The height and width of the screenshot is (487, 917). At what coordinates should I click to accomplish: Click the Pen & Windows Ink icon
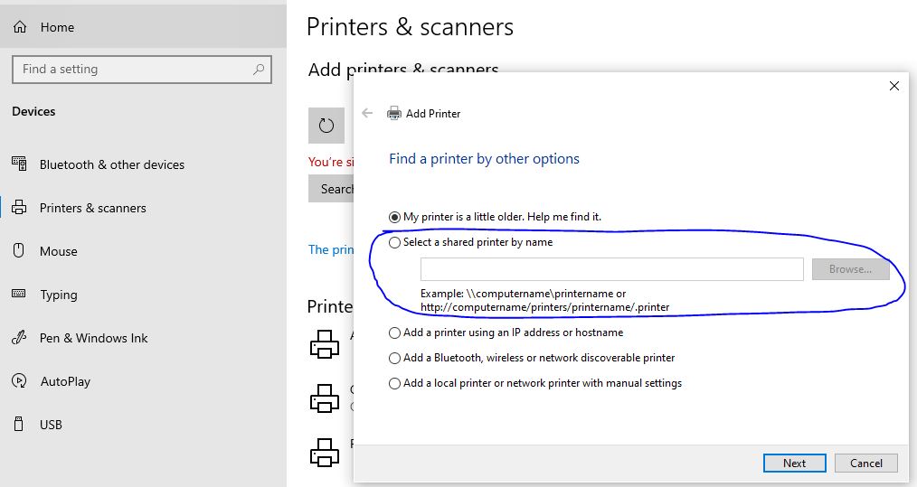click(19, 338)
